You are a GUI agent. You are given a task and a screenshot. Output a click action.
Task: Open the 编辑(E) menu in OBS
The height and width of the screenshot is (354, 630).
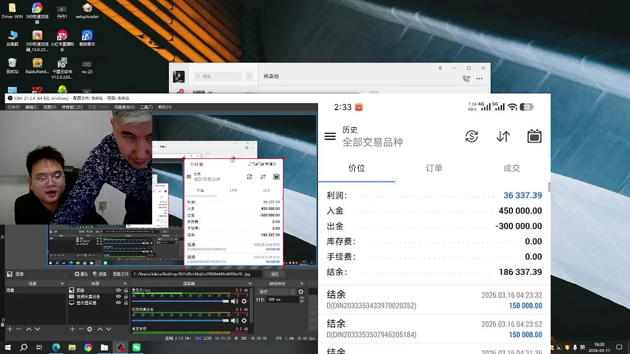31,107
